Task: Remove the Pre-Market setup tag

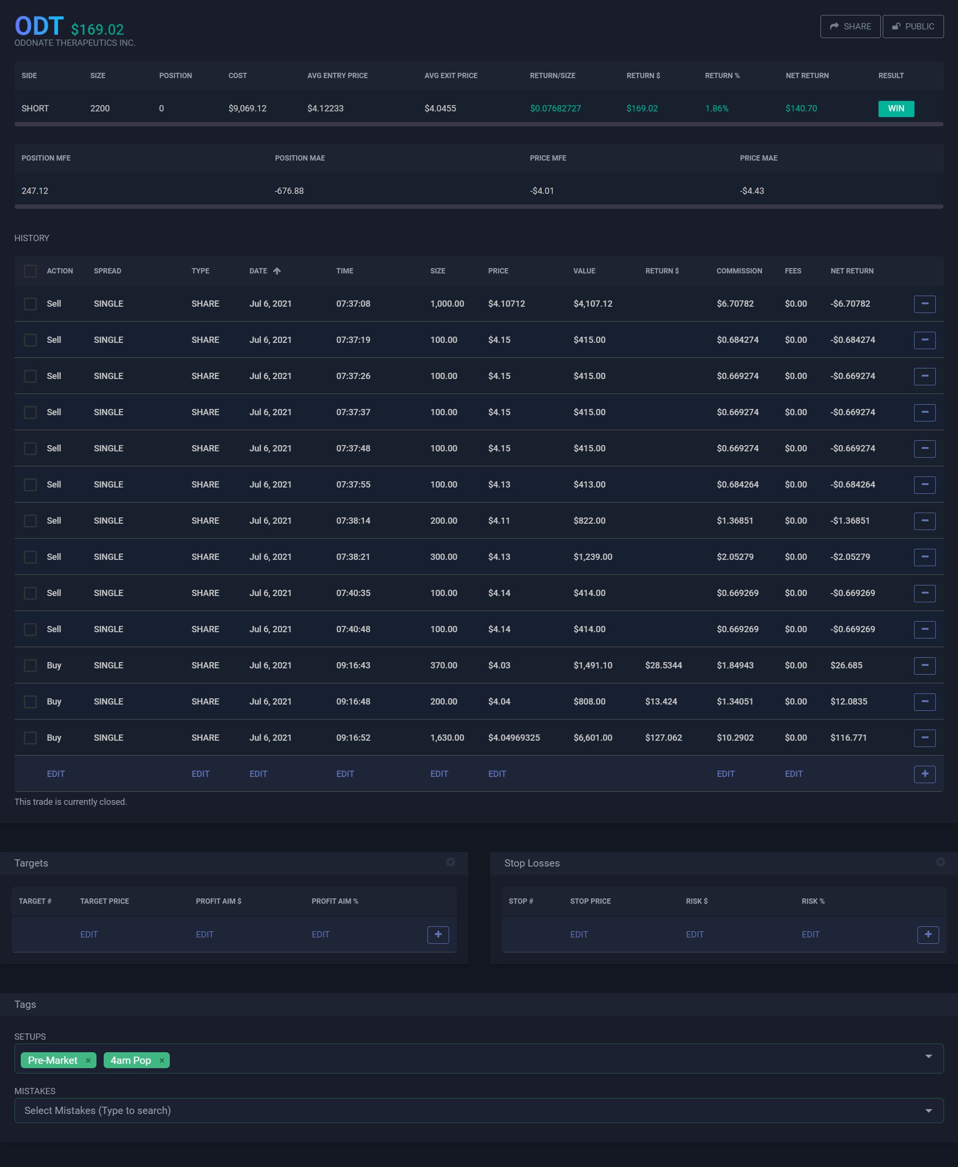Action: [88, 1060]
